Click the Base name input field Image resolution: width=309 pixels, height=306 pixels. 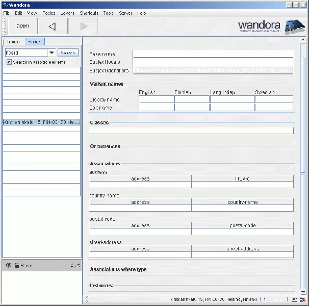coord(213,54)
